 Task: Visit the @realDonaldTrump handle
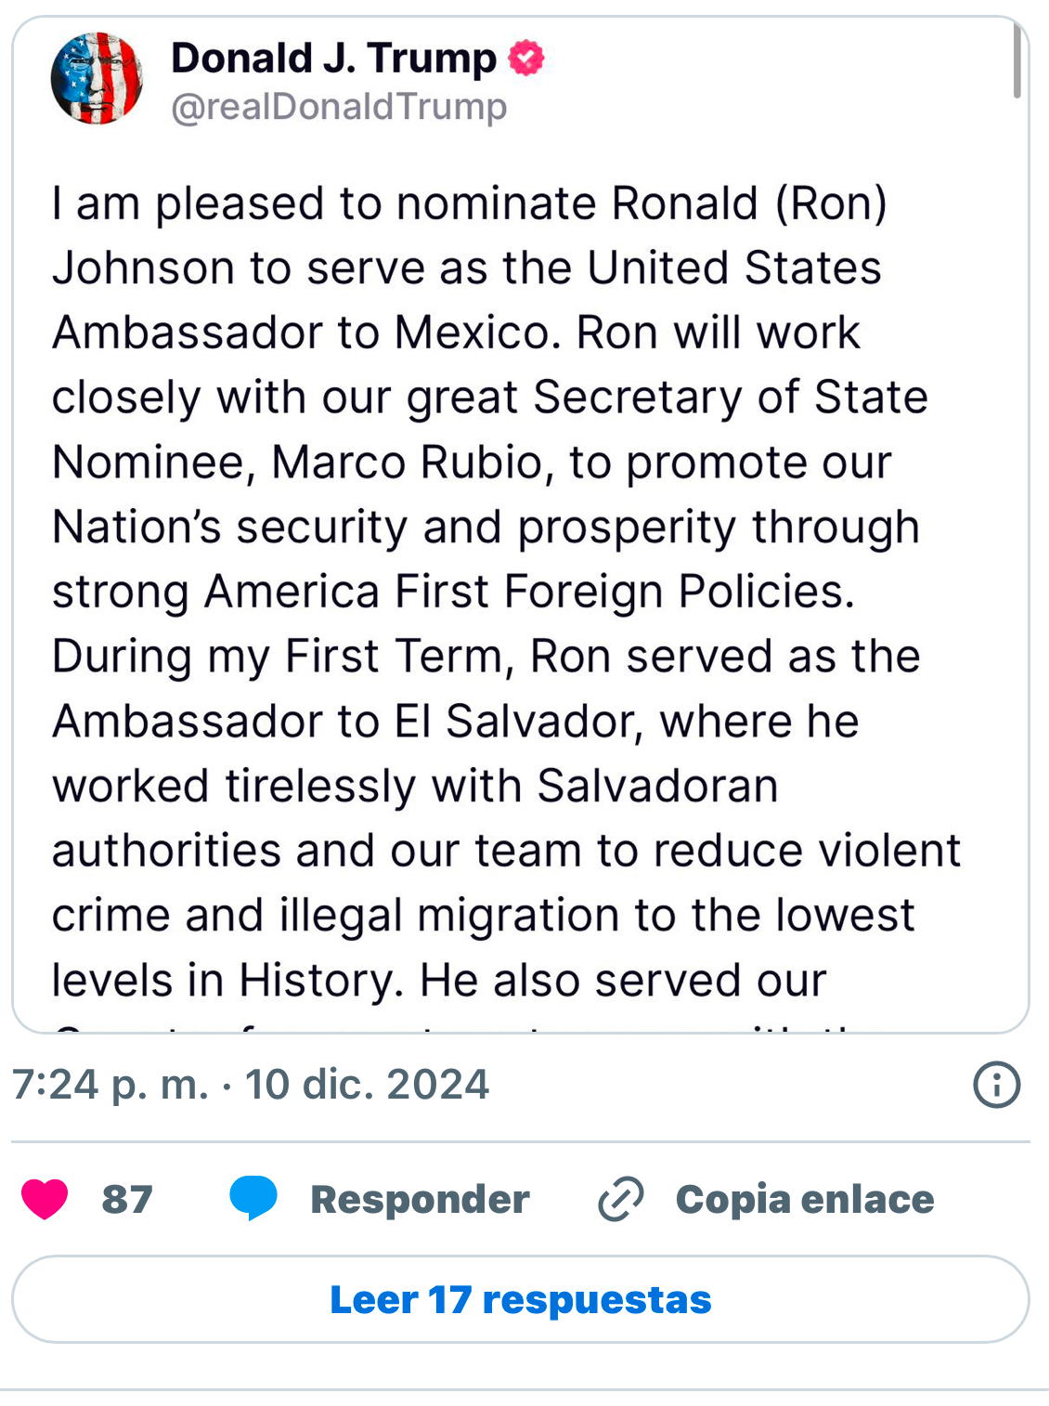click(x=339, y=107)
